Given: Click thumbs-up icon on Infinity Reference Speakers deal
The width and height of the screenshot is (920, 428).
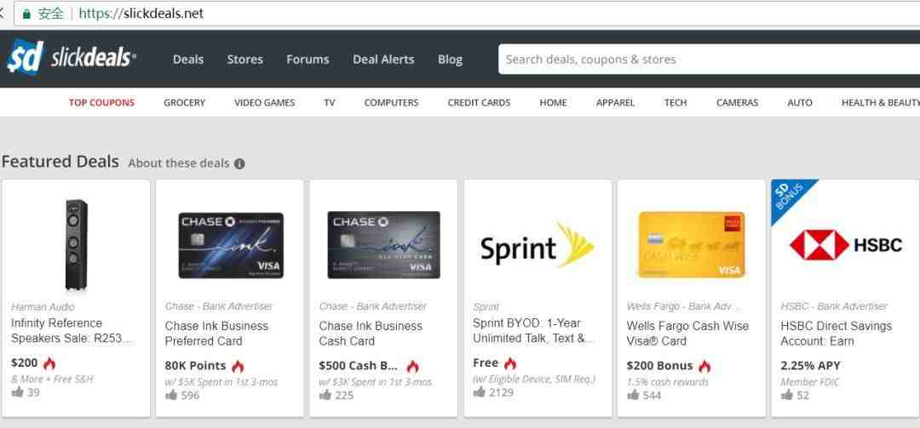Looking at the screenshot, I should [18, 391].
